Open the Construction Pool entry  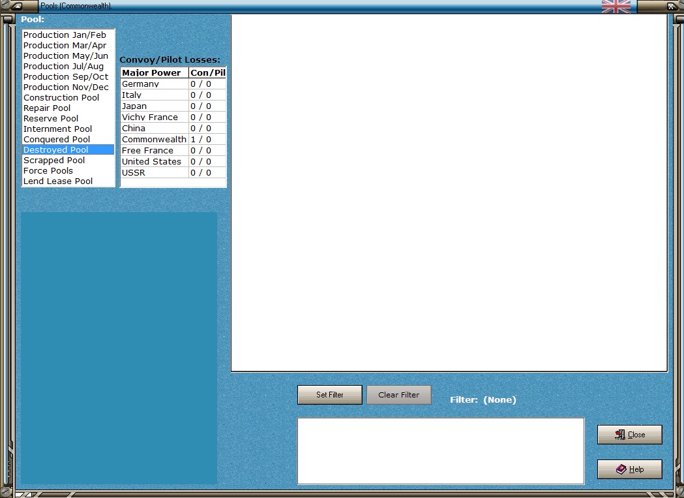point(68,98)
